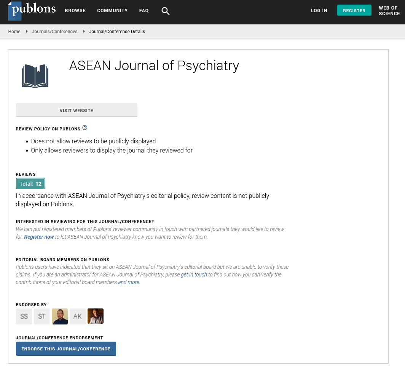Open the ST endorser avatar

[42, 316]
